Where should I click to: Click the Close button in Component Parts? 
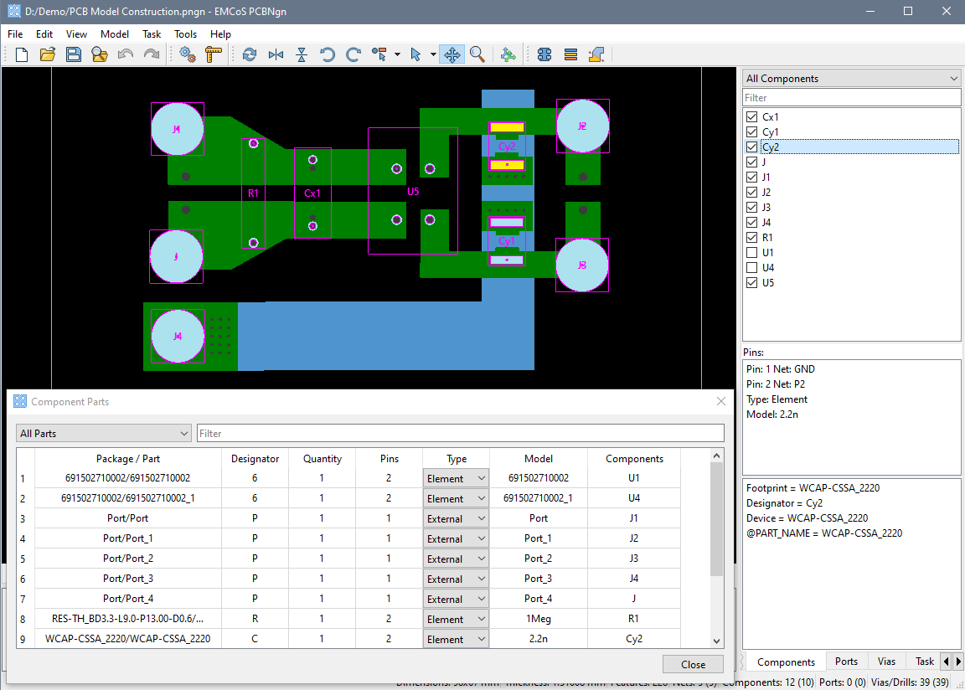[693, 664]
